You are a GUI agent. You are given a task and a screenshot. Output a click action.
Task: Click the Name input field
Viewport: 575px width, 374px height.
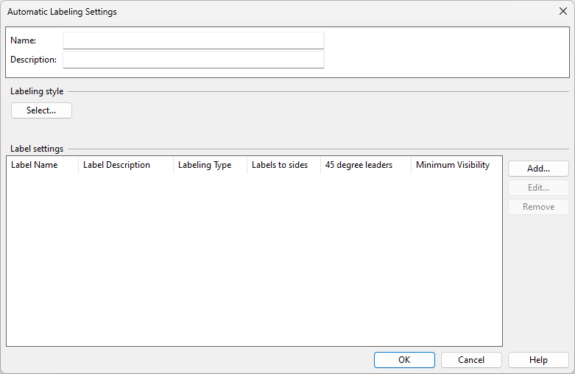(193, 40)
